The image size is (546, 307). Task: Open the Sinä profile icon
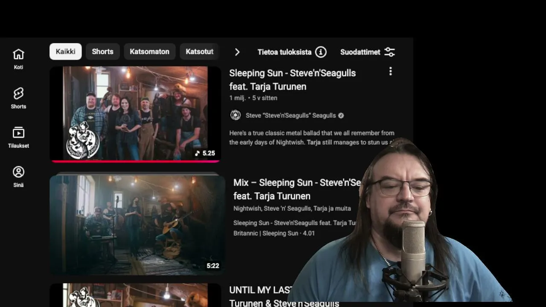(18, 172)
